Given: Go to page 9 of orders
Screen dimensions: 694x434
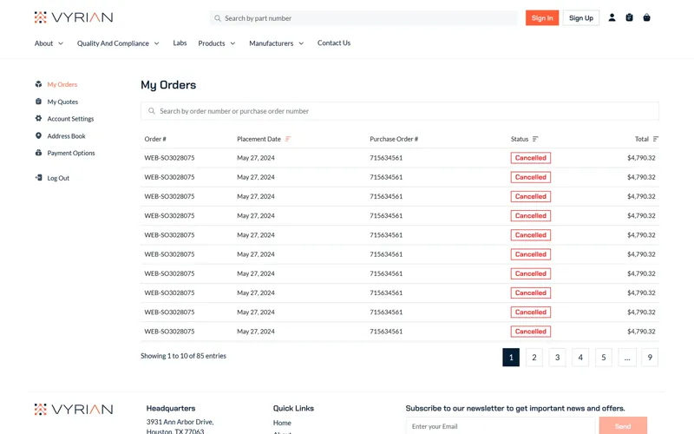Looking at the screenshot, I should click(650, 358).
